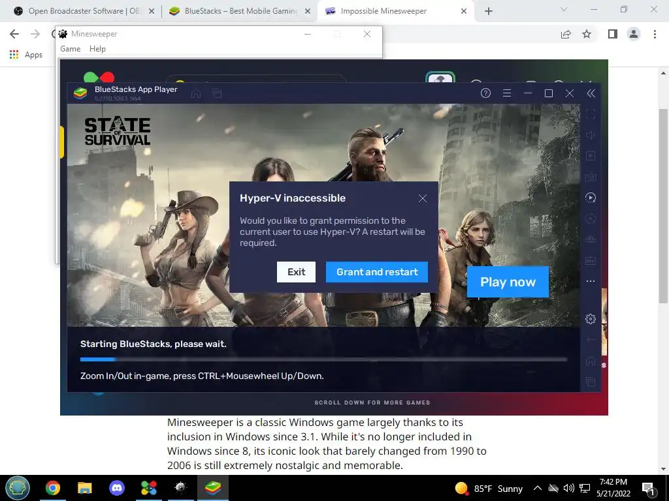Viewport: 669px width, 501px height.
Task: Open BlueStacks help question mark icon
Action: (485, 93)
